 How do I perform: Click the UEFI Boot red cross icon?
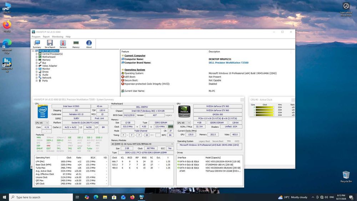click(x=123, y=77)
